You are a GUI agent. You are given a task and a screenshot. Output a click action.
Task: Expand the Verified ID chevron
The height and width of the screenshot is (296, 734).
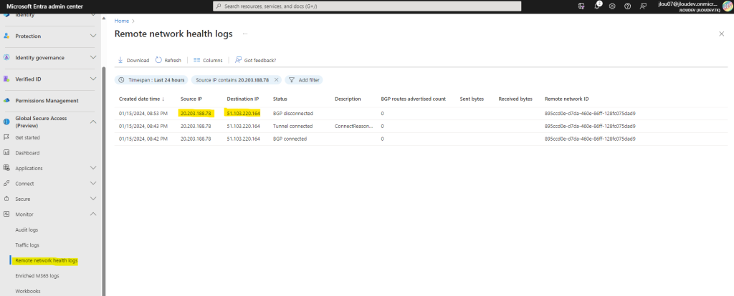[x=93, y=79]
